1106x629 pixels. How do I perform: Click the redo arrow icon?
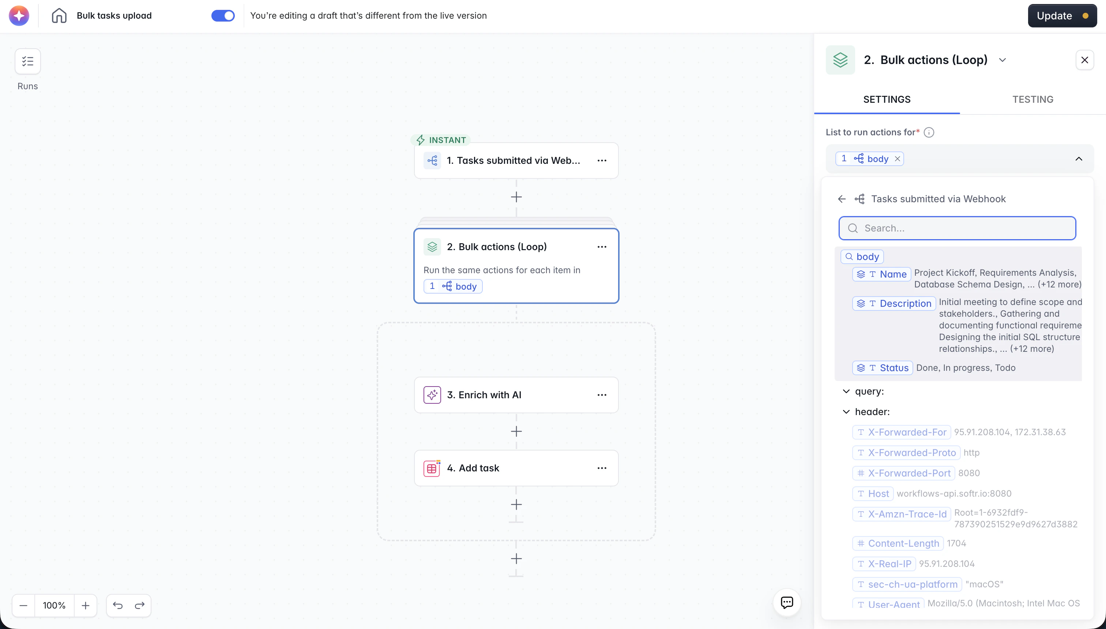click(x=139, y=605)
